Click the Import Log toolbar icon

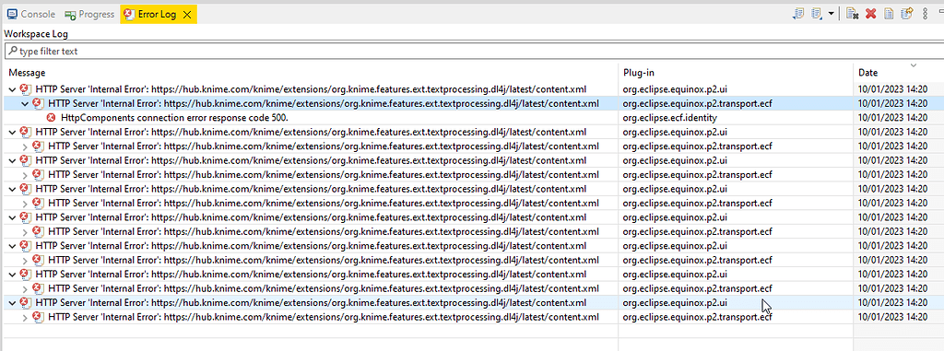click(817, 14)
